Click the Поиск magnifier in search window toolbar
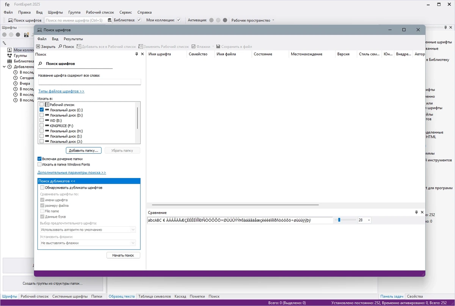This screenshot has height=306, width=455. click(60, 47)
